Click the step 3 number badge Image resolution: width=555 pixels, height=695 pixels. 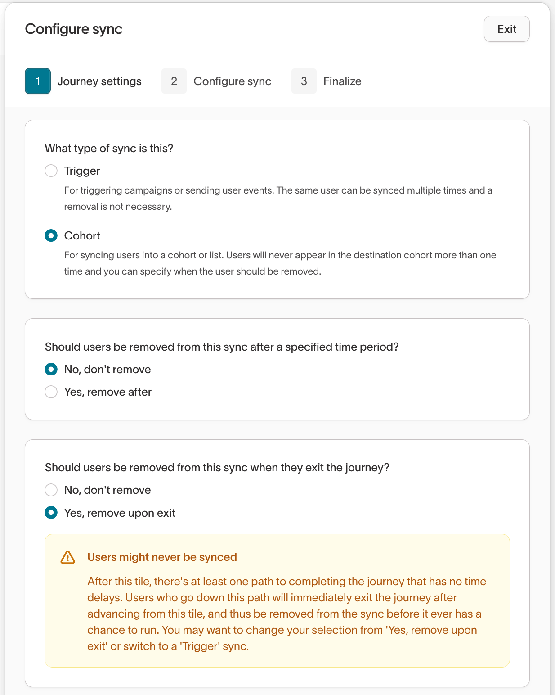(304, 81)
